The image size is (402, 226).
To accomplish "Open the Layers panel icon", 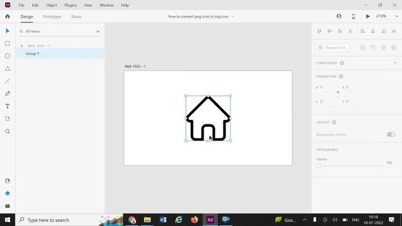I will pyautogui.click(x=8, y=193).
